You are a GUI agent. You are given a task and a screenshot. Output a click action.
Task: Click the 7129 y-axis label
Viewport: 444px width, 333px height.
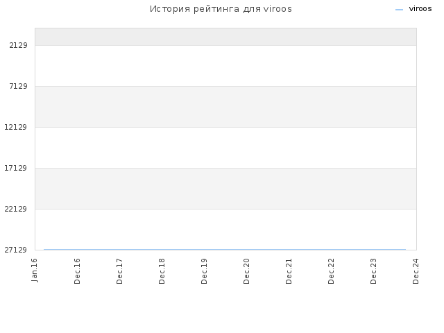pos(18,86)
